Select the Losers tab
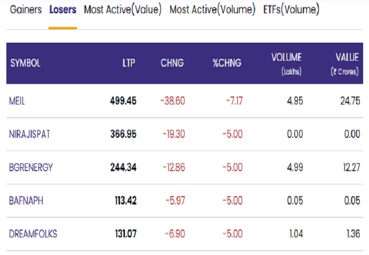 (62, 10)
